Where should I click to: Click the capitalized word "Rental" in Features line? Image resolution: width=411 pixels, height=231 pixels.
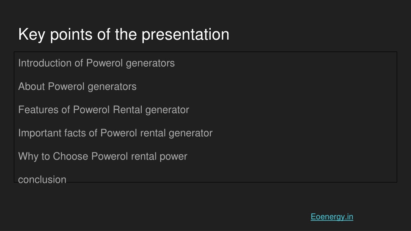[x=127, y=110]
